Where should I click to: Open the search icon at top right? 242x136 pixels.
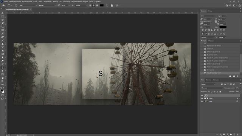[x=230, y=5]
